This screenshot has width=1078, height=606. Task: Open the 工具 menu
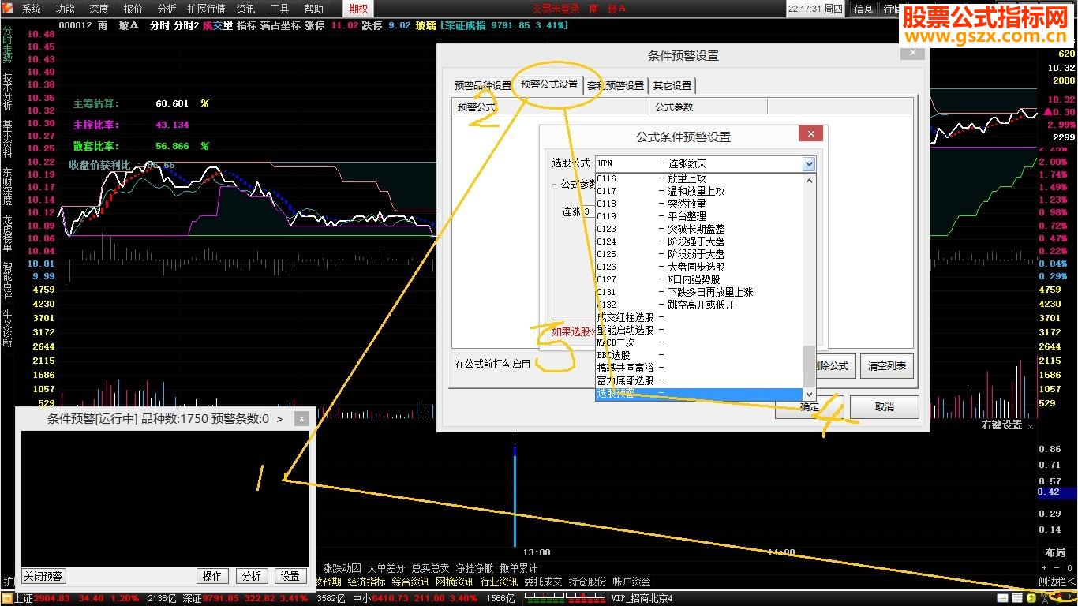(x=279, y=9)
